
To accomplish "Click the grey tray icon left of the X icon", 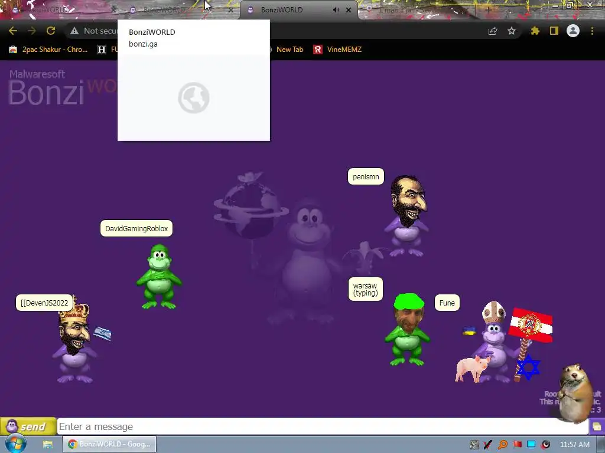I will tap(474, 445).
